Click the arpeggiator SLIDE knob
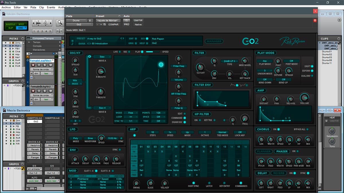Viewport: 344px width, 193px height. click(150, 183)
